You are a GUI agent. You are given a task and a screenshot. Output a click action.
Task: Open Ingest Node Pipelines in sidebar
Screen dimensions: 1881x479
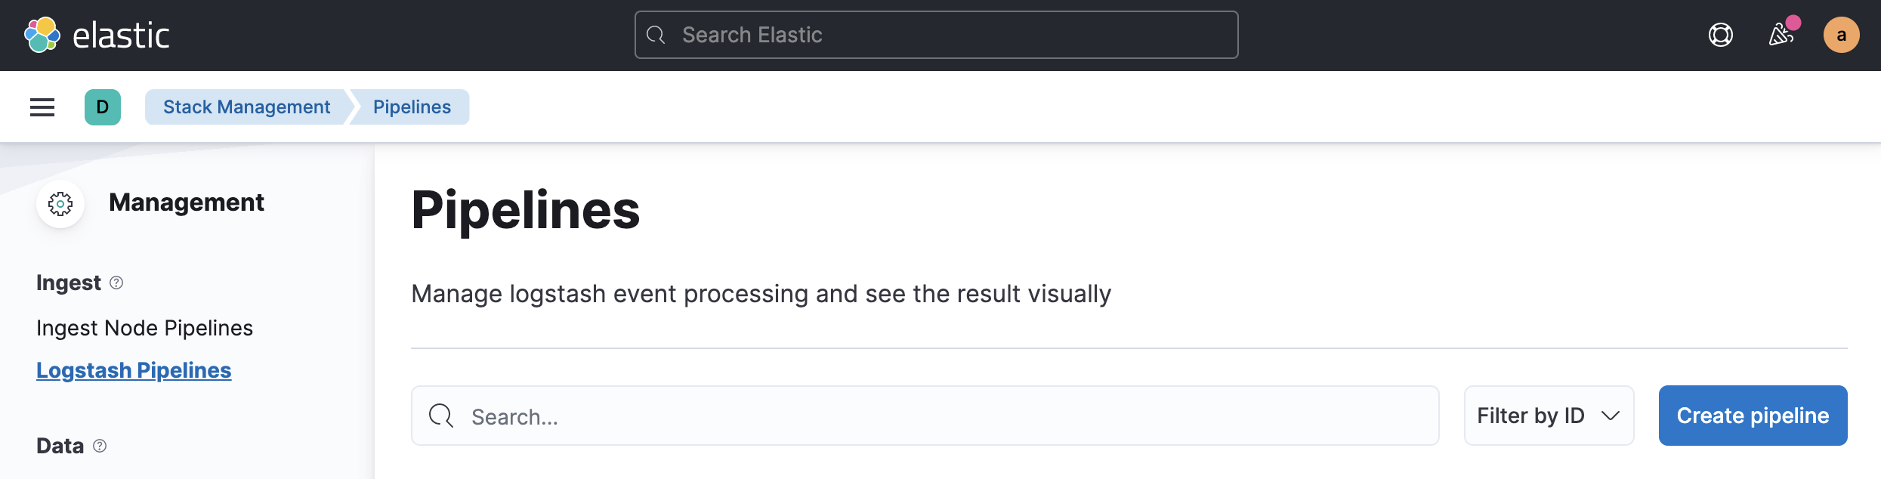pos(144,328)
